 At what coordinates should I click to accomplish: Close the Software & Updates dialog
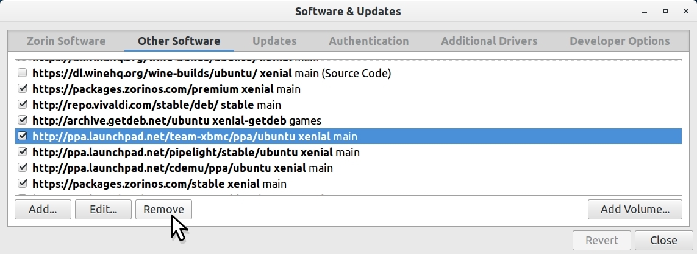(x=663, y=241)
